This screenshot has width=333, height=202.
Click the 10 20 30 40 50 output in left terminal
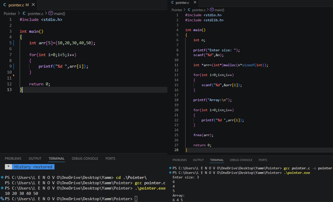tap(21, 194)
